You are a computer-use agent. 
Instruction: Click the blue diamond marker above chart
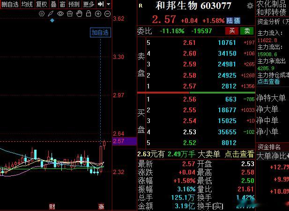(x=52, y=21)
